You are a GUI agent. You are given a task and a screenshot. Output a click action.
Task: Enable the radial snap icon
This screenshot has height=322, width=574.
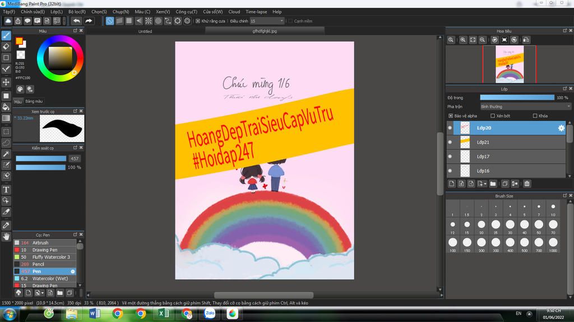point(148,21)
